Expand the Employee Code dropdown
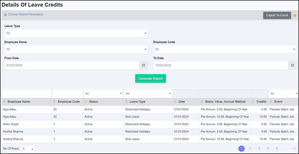The image size is (299, 154). tap(225, 49)
